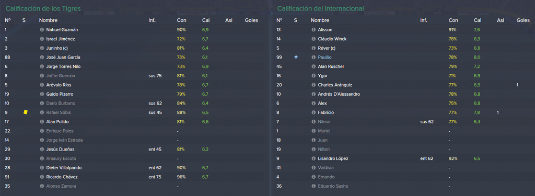Open the info icon beside Paulão

tap(313, 57)
